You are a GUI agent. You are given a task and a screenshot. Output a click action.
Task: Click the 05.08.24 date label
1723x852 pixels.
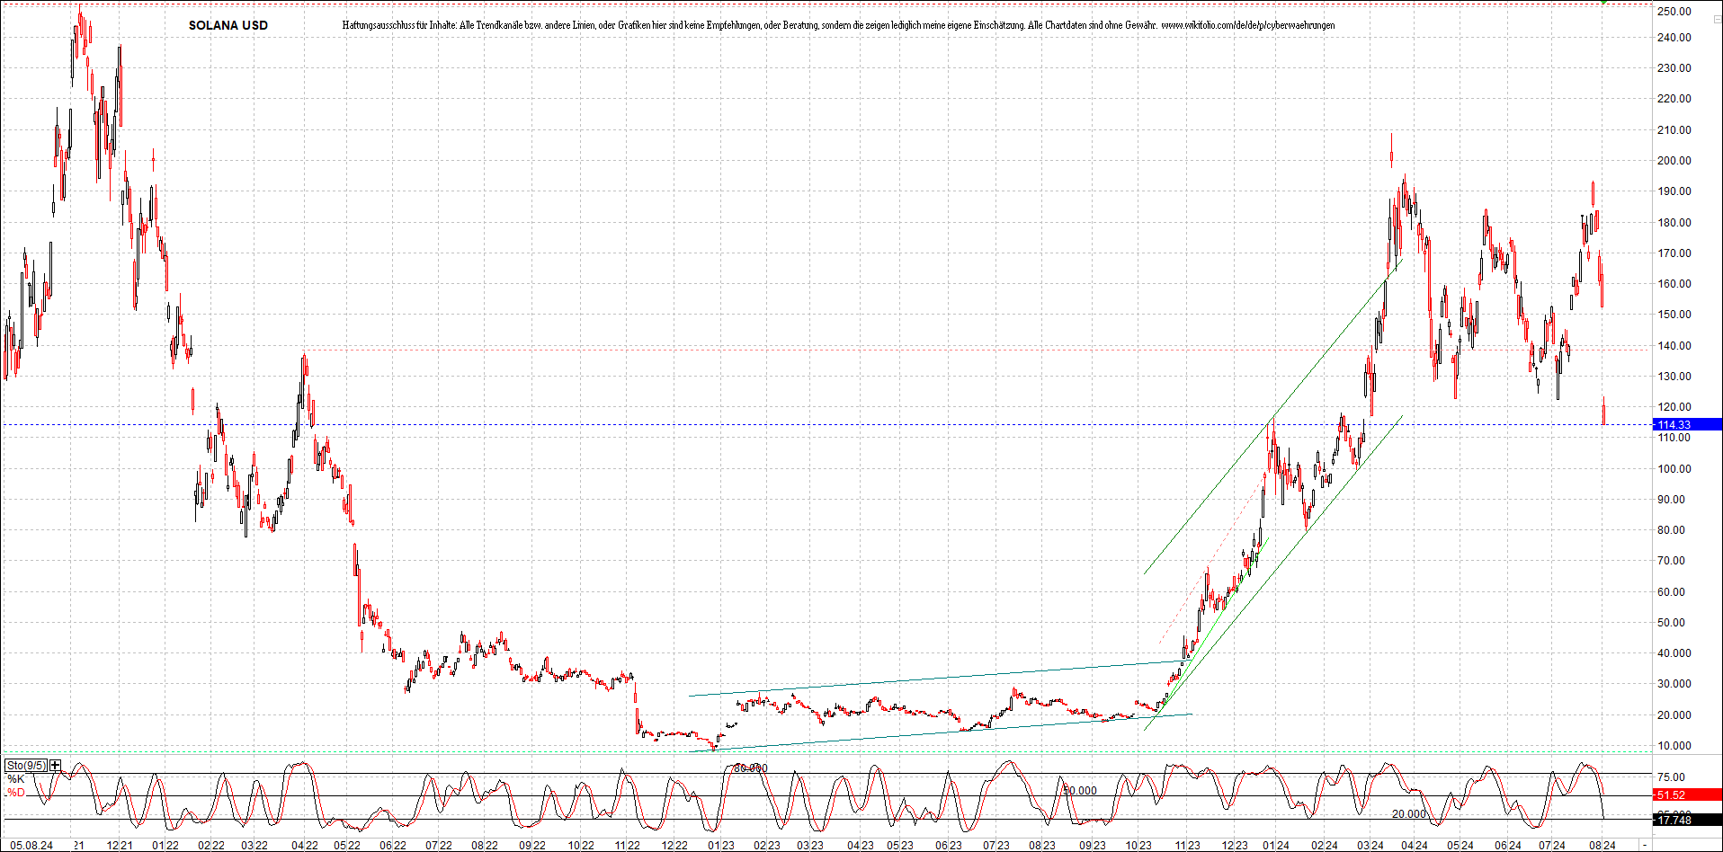[31, 846]
